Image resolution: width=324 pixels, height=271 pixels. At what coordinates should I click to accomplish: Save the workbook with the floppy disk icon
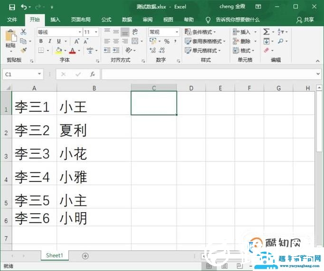(12, 7)
